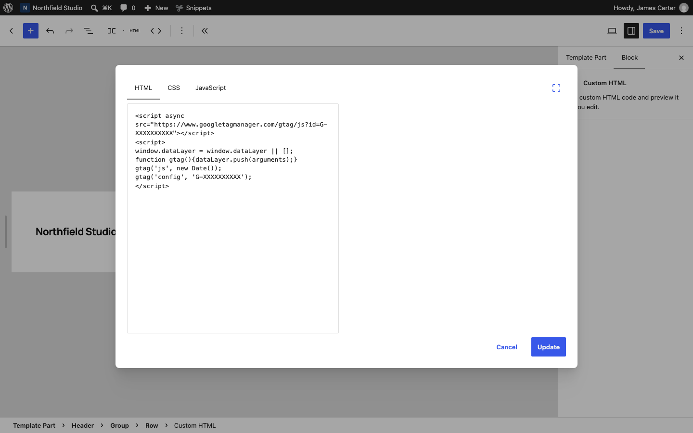Click the New content button
Viewport: 693px width, 433px height.
coord(156,8)
